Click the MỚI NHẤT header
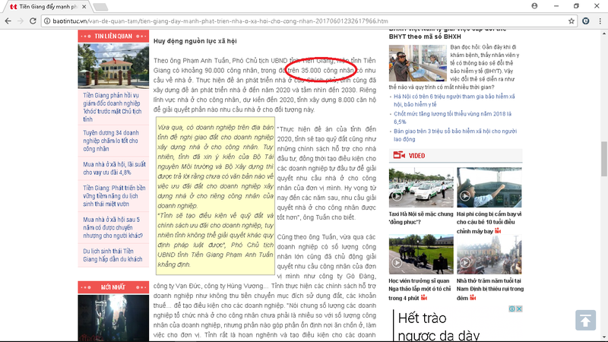Viewport: 608px width, 342px height. click(x=113, y=287)
